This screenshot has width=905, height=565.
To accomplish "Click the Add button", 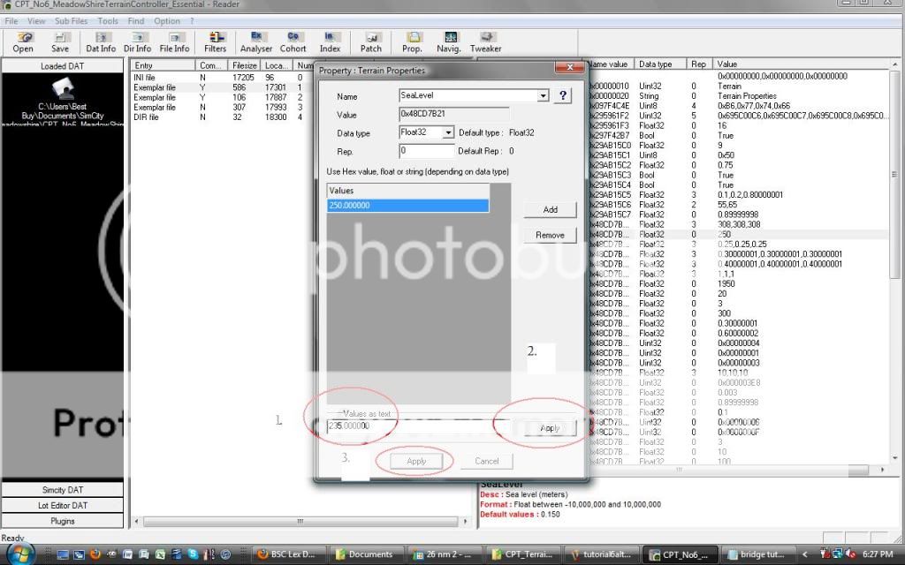I will pos(550,210).
